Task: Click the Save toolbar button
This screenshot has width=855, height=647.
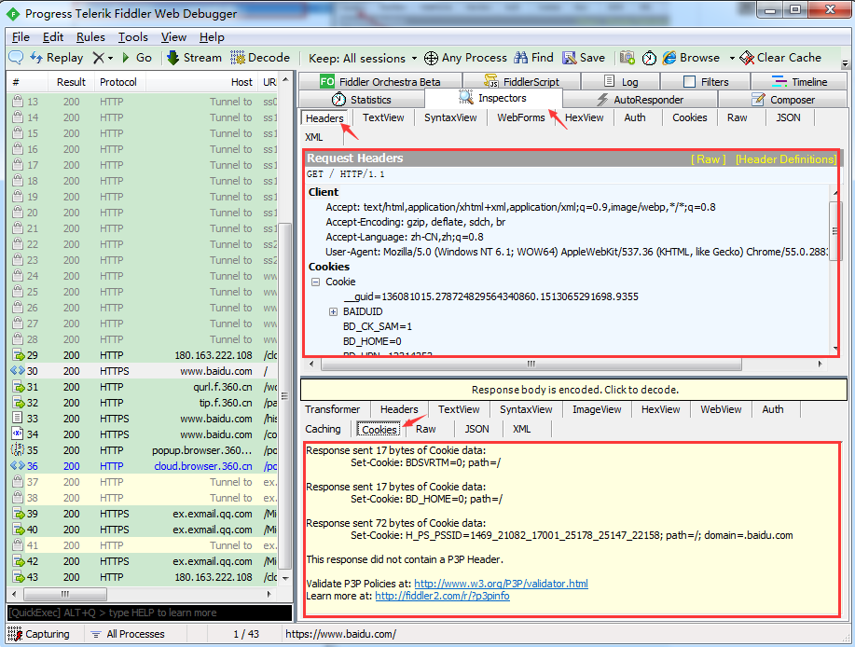Action: 584,58
